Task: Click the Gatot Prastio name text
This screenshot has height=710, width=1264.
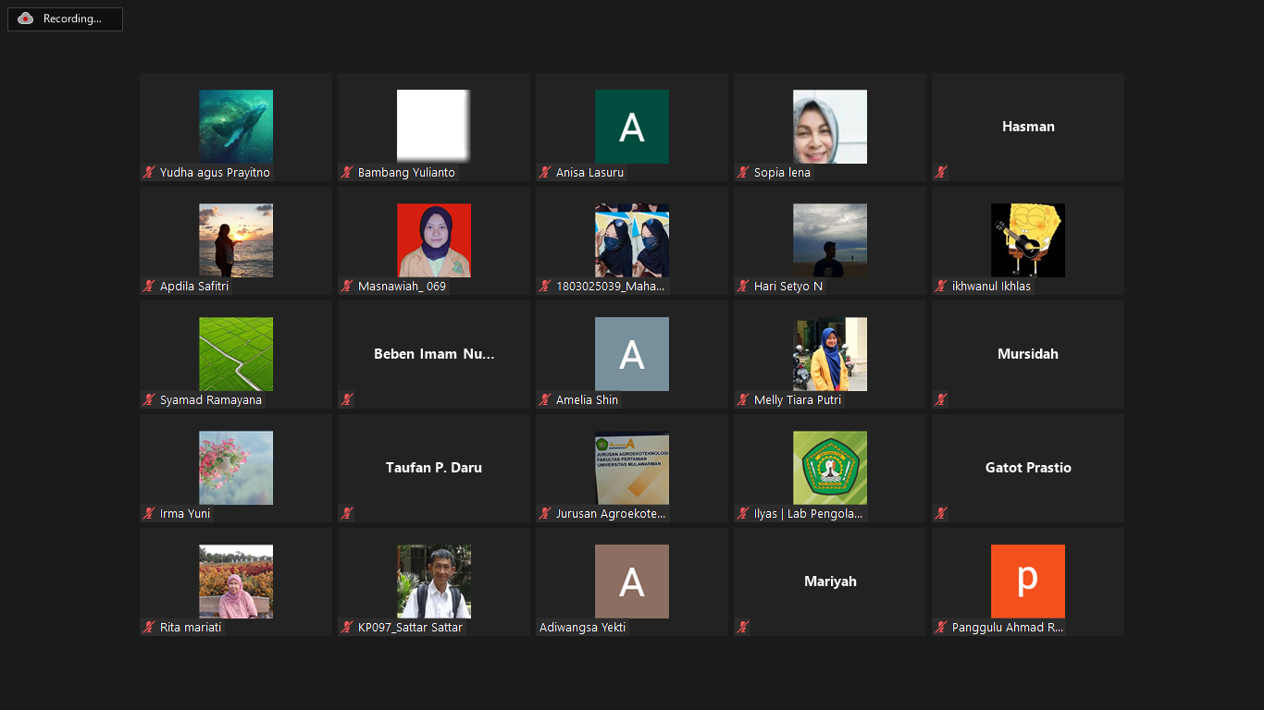Action: 1028,468
